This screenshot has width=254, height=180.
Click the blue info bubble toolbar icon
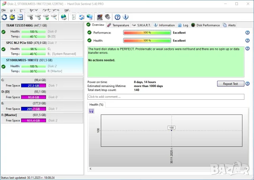coord(125,17)
